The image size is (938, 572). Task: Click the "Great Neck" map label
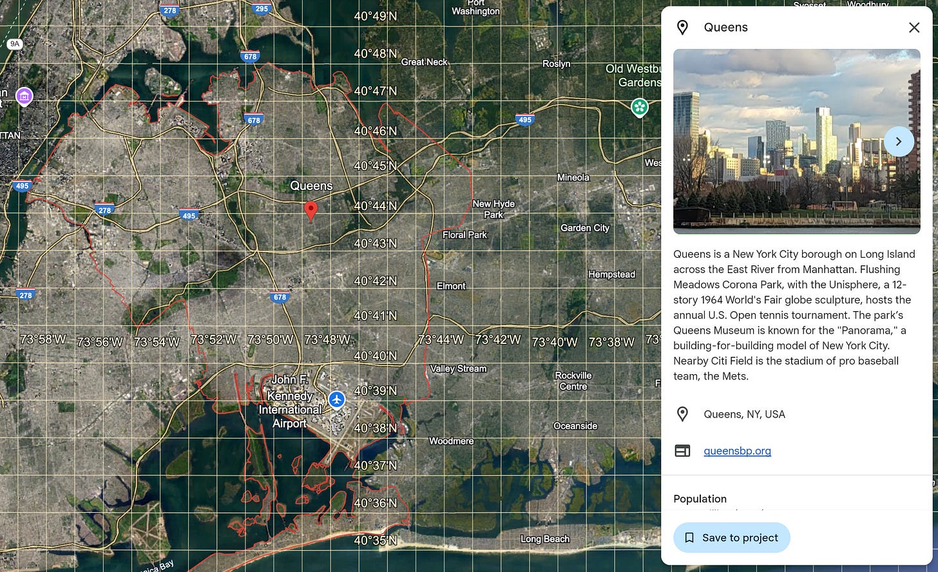pyautogui.click(x=424, y=62)
